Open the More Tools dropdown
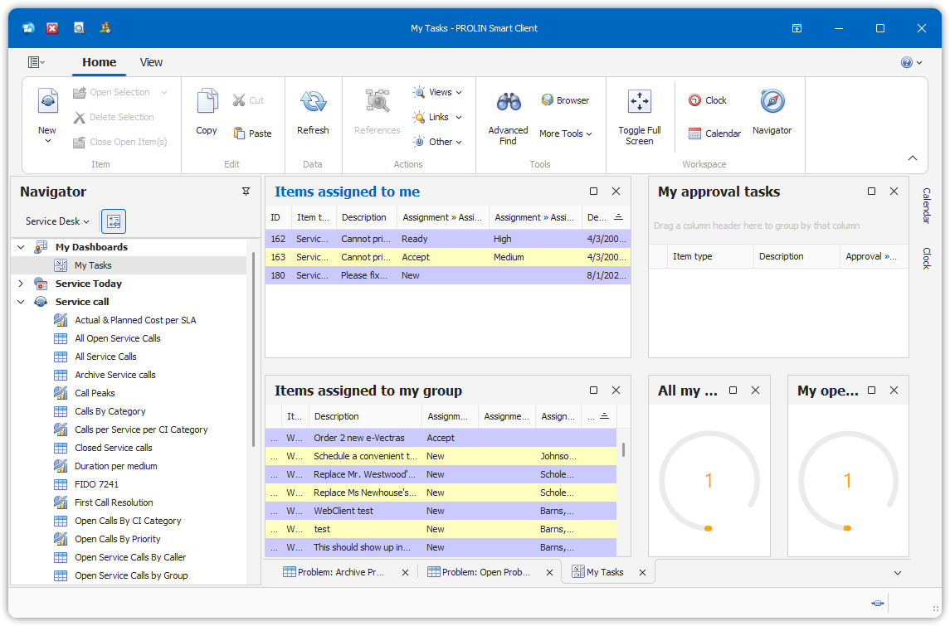Screen dimensions: 950x626 coord(566,133)
